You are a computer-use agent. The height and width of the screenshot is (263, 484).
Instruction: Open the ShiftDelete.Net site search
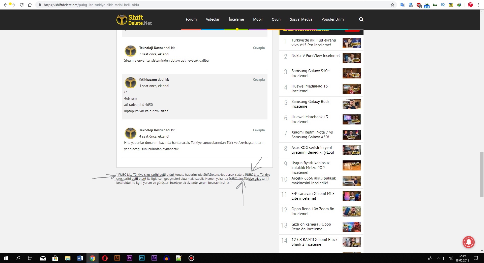coord(361,19)
